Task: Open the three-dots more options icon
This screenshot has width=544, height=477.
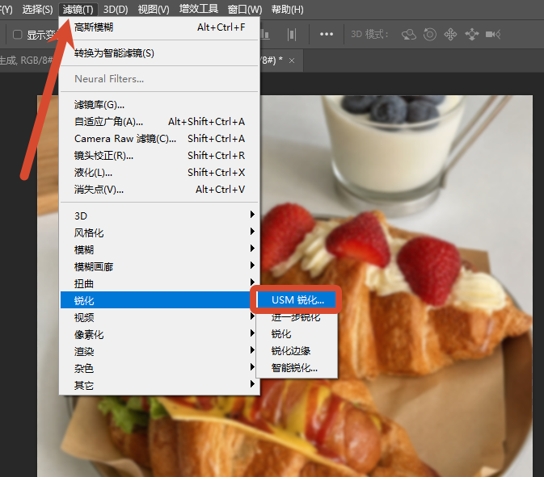Action: pos(327,34)
